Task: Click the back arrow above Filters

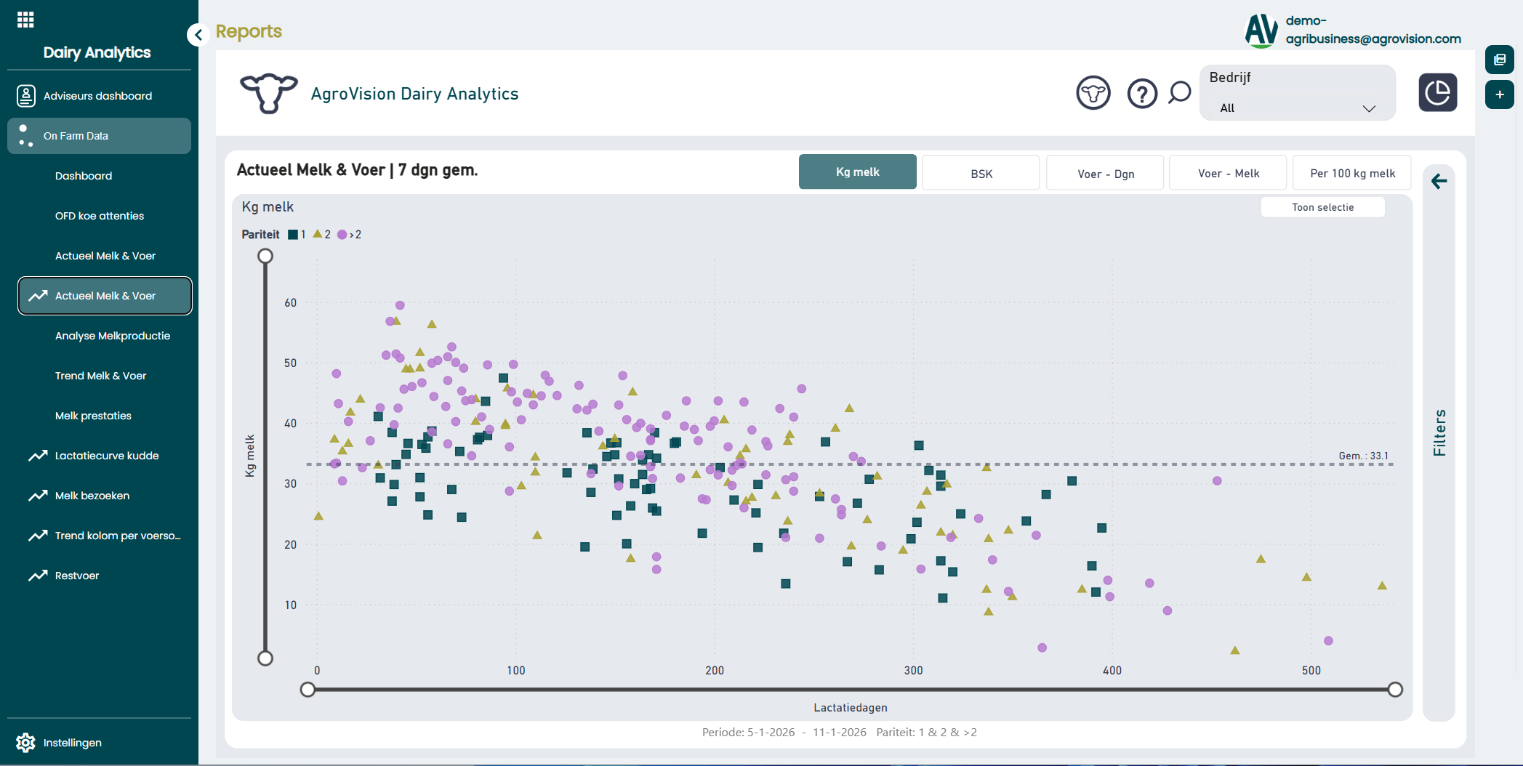Action: pyautogui.click(x=1439, y=181)
